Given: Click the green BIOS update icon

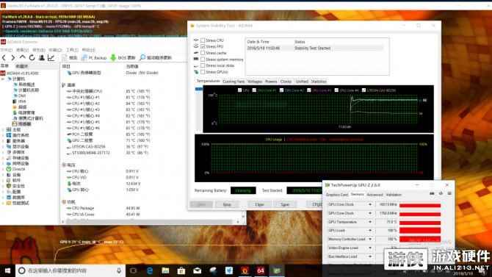Looking at the screenshot, I should point(113,57).
